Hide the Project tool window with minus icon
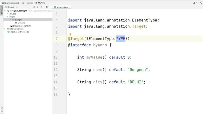 click(50, 7)
